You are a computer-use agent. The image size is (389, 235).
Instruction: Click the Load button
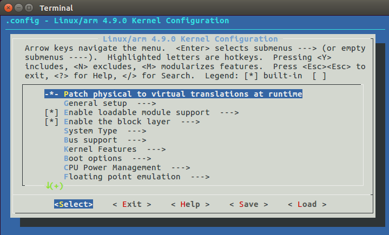pos(307,204)
